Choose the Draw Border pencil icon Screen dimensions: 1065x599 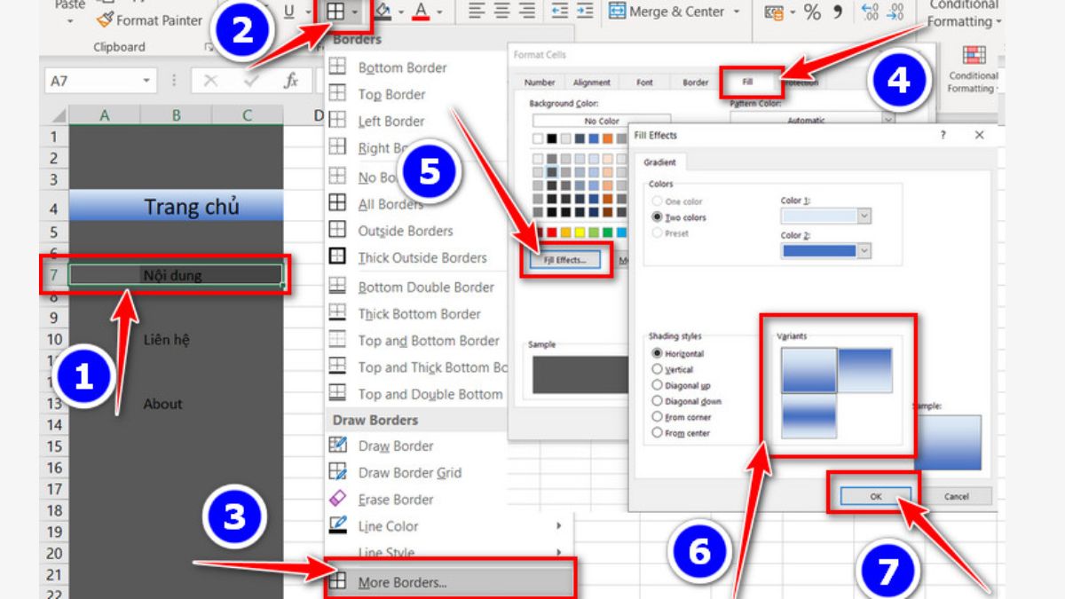click(x=338, y=446)
